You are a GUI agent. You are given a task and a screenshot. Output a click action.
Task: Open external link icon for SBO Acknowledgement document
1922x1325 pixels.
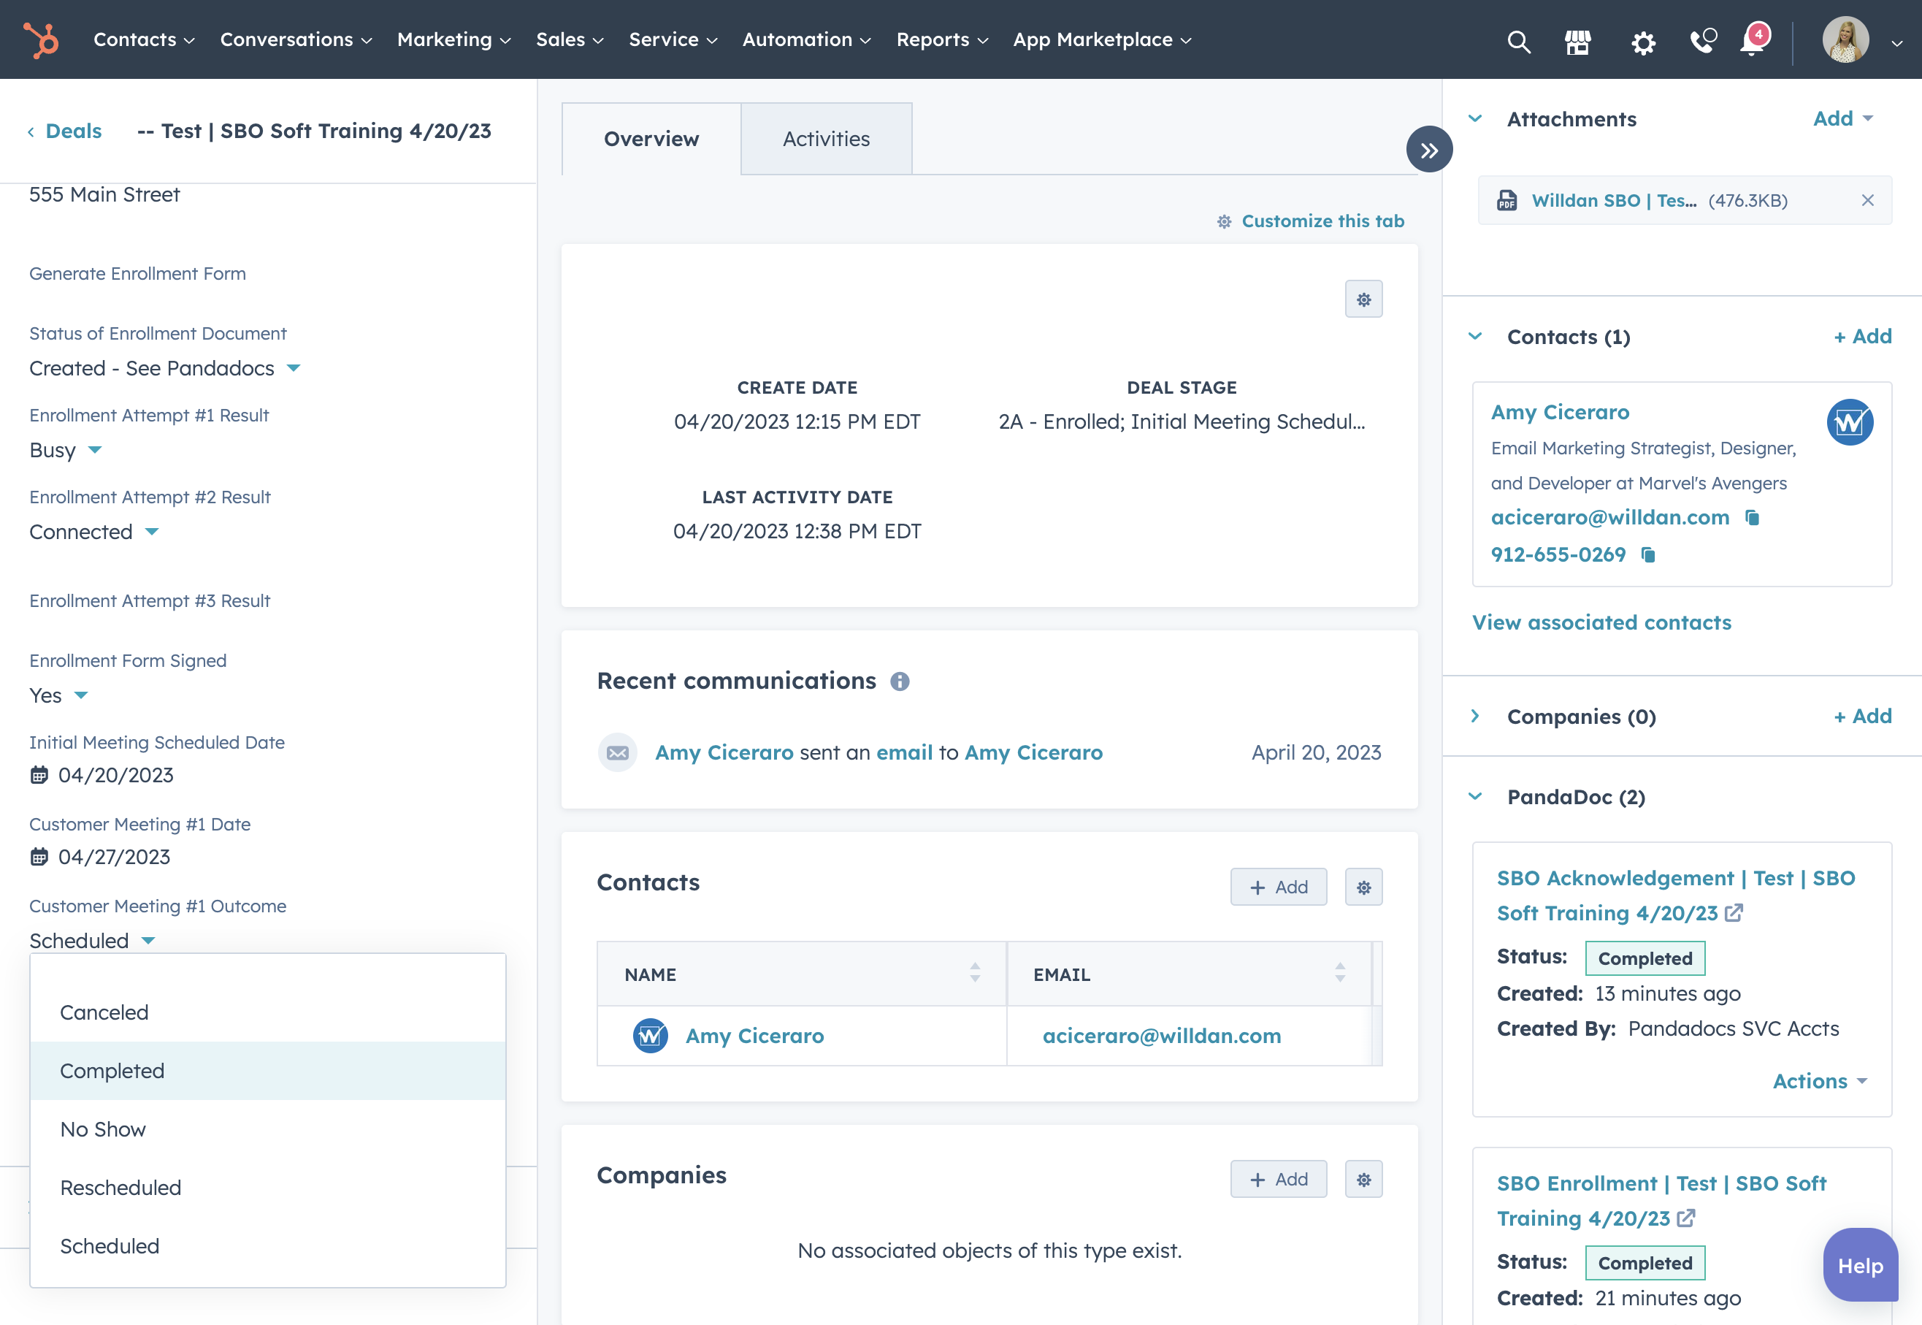click(1733, 913)
